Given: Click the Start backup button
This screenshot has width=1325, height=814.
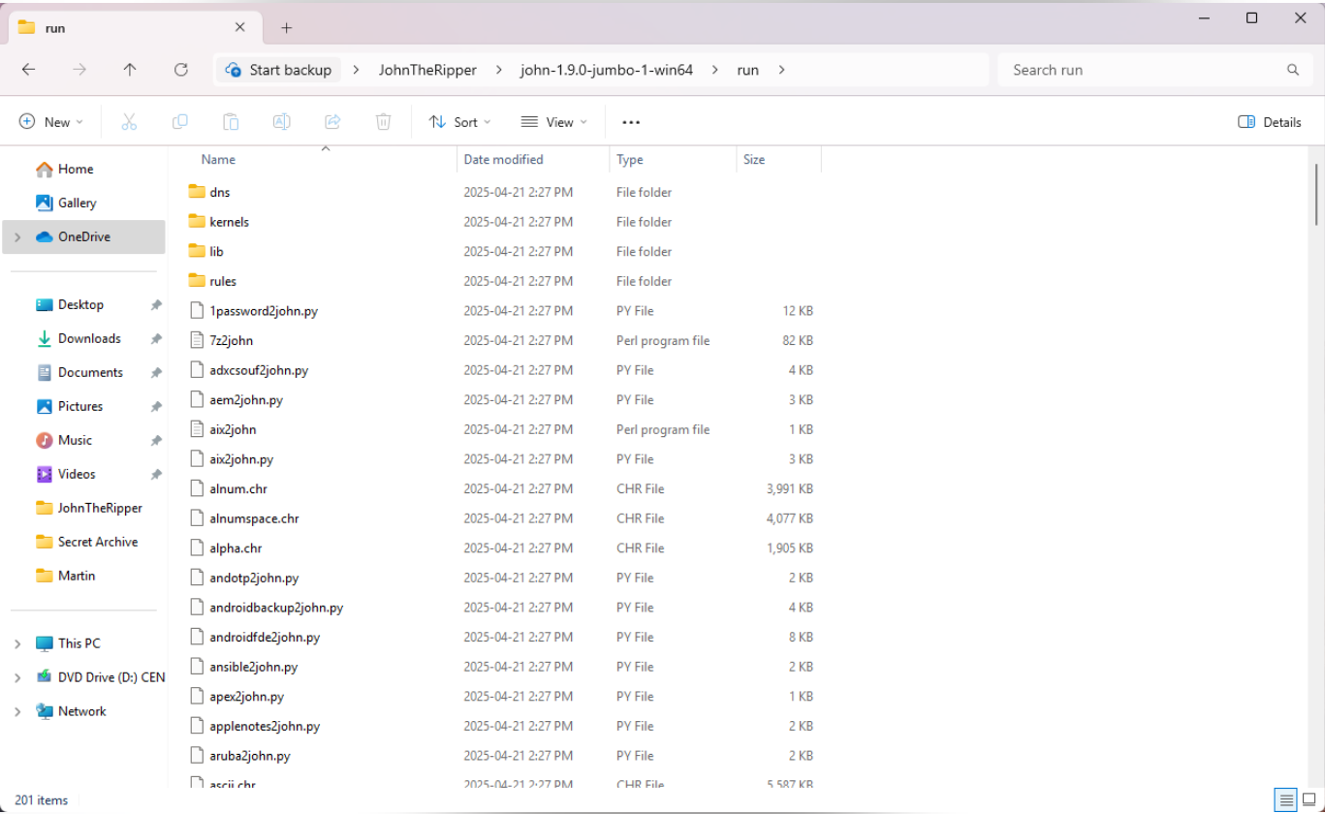Looking at the screenshot, I should point(278,70).
